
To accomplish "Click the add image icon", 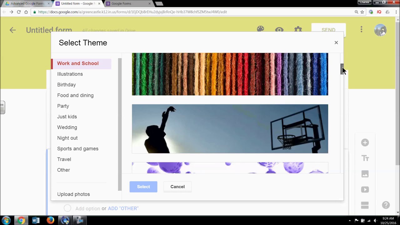I will point(365,174).
